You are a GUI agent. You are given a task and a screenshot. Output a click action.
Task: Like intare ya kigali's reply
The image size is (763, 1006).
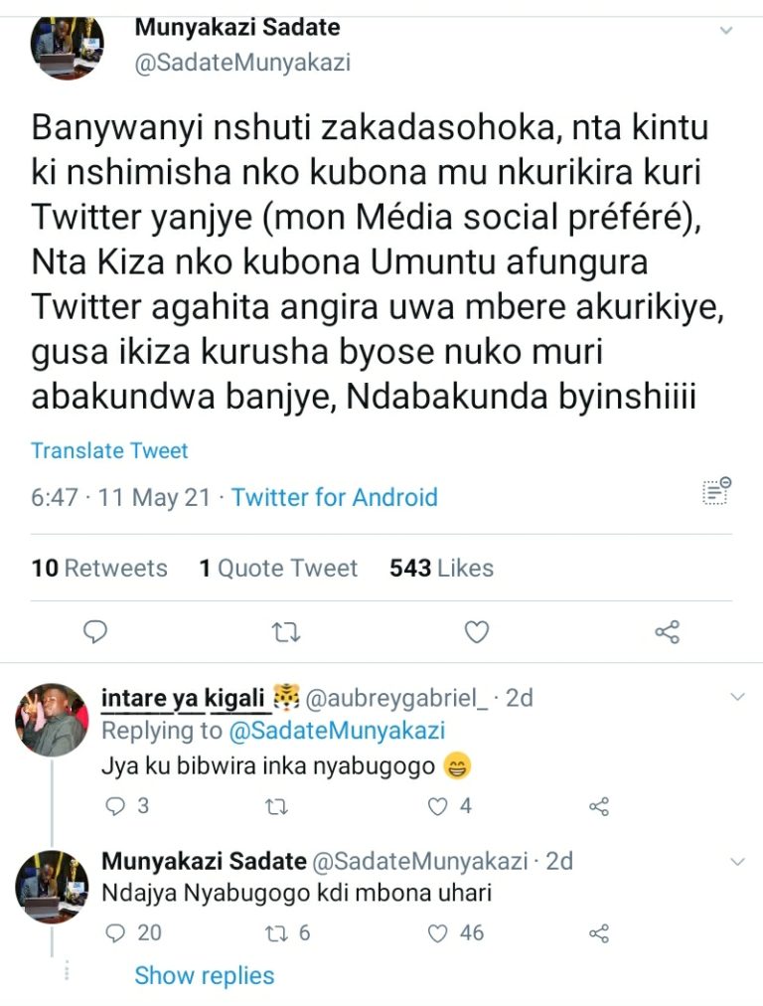coord(438,806)
